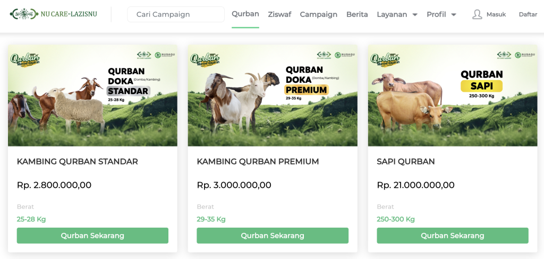Expand the Layanan dropdown arrow
544x259 pixels.
click(414, 15)
